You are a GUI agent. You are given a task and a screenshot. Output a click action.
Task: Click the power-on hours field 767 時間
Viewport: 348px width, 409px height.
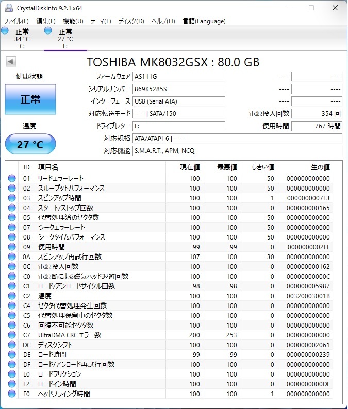[x=317, y=126]
